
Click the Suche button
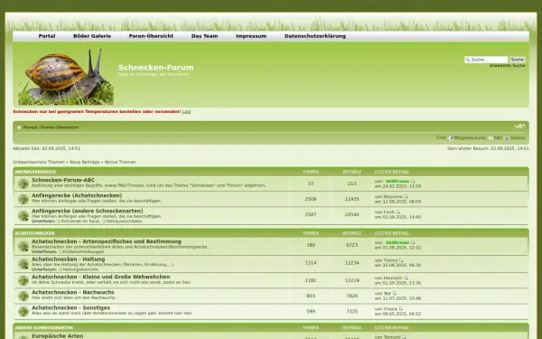point(517,60)
